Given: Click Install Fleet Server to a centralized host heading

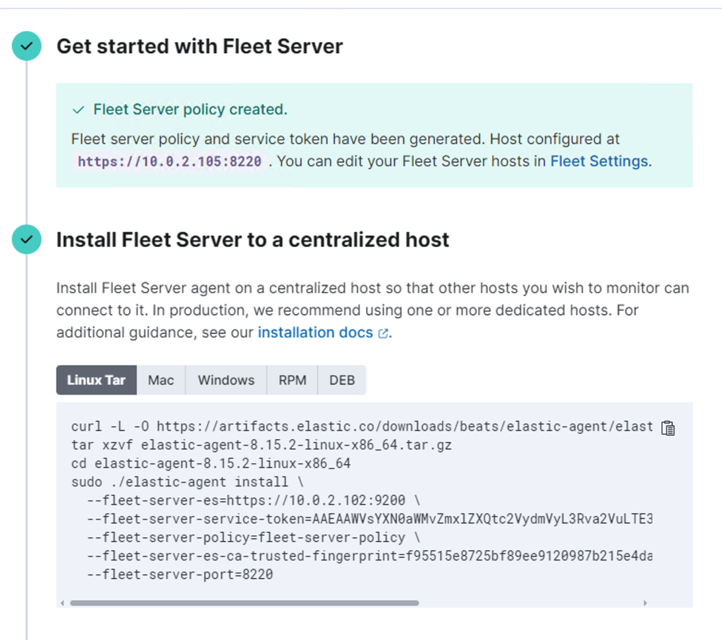Looking at the screenshot, I should pyautogui.click(x=252, y=240).
